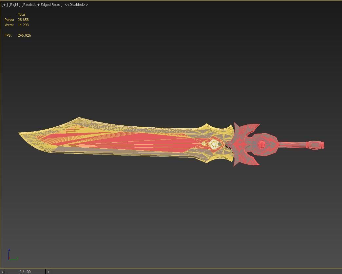Step back a frame with the left time arrow

(3, 271)
